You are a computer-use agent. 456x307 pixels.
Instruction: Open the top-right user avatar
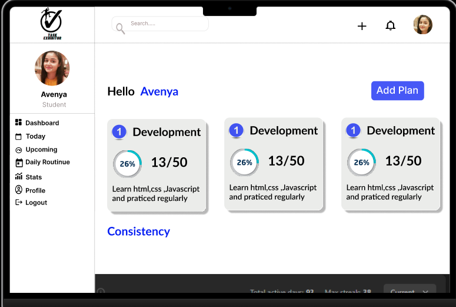(x=422, y=25)
